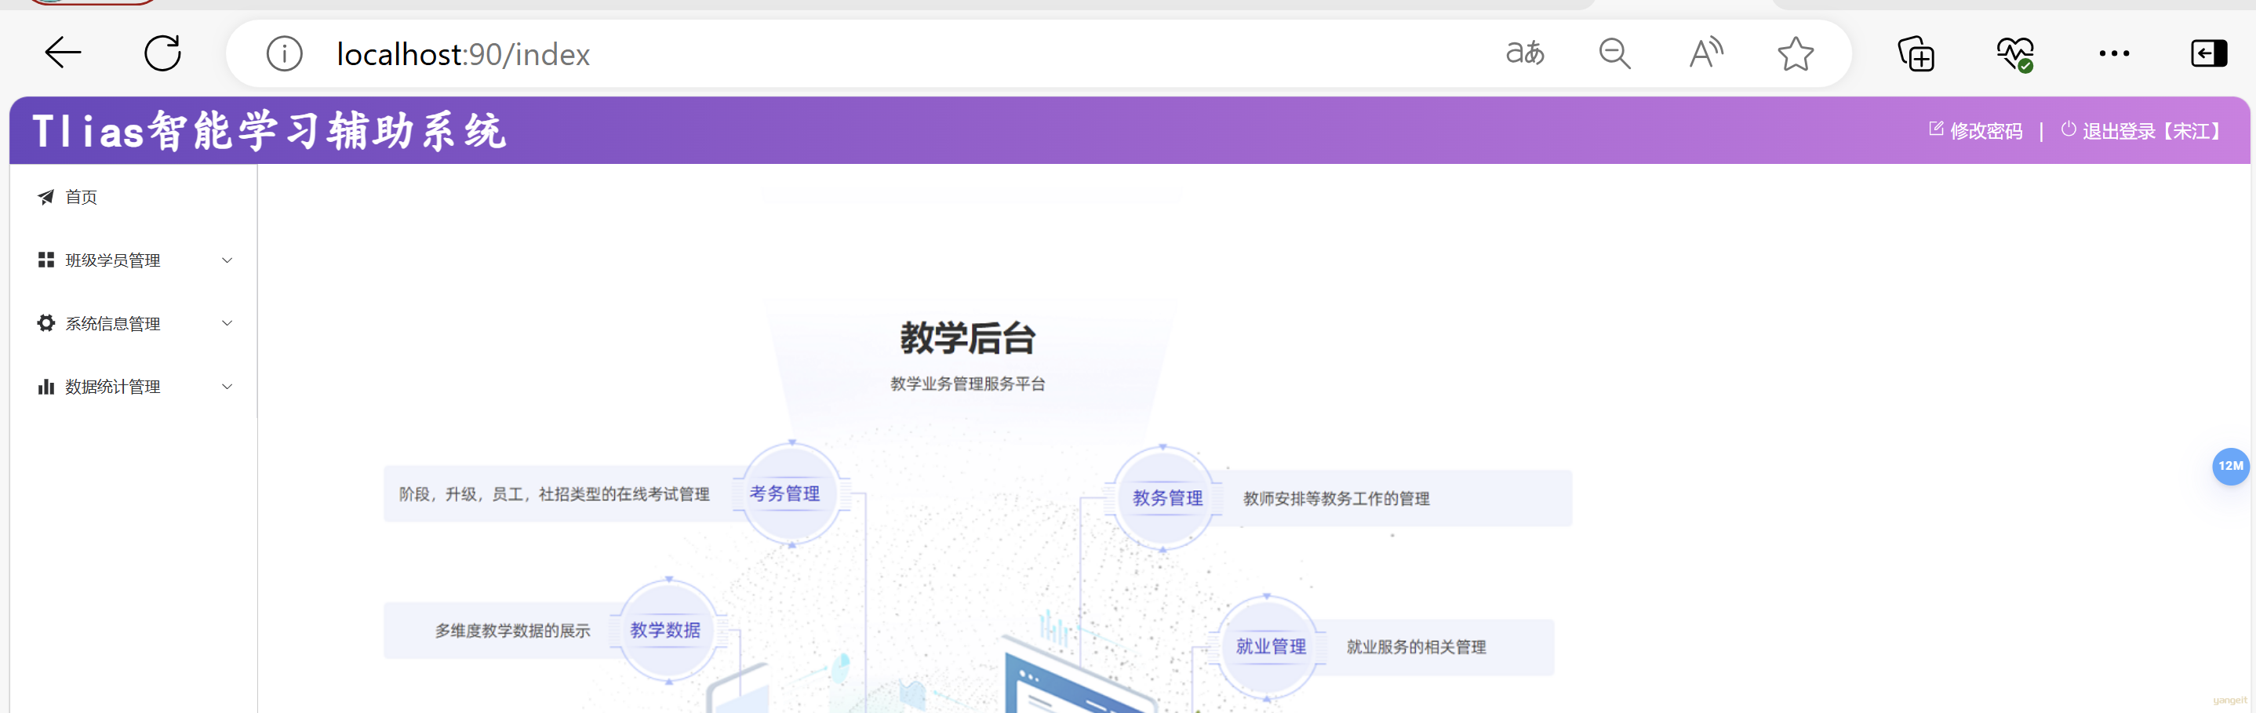Click the 教学业务管理服务平台 subtitle

[x=968, y=384]
